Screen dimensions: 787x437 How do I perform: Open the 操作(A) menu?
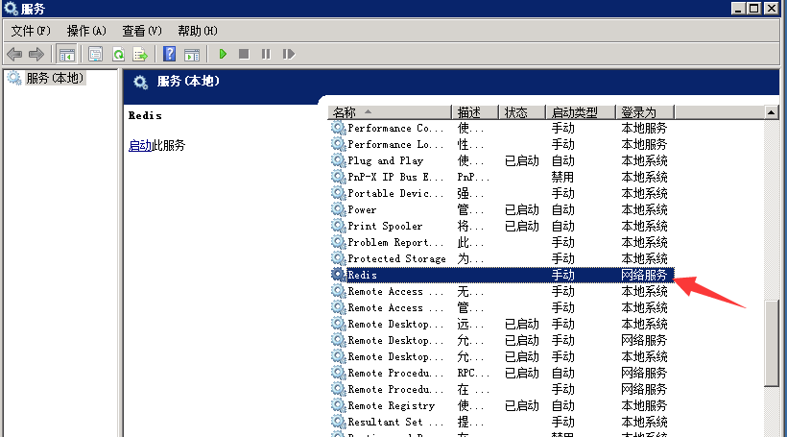tap(86, 31)
